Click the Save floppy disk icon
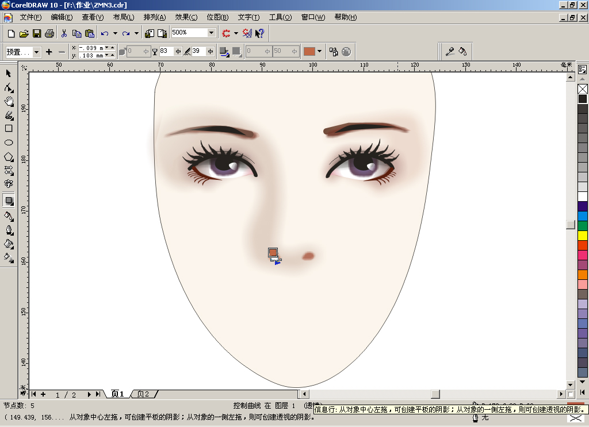The height and width of the screenshot is (427, 589). (37, 33)
